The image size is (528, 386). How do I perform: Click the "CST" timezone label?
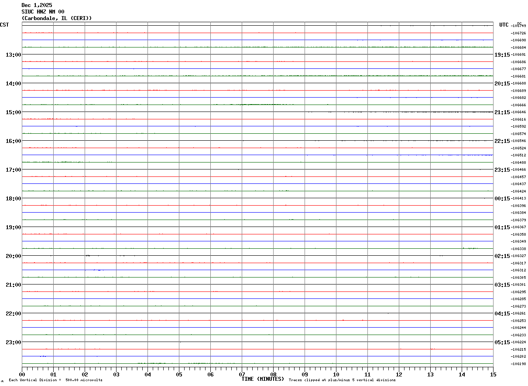pos(4,25)
